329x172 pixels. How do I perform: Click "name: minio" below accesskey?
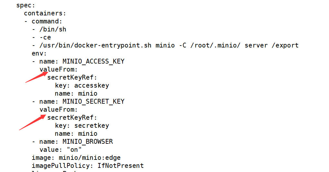click(76, 93)
